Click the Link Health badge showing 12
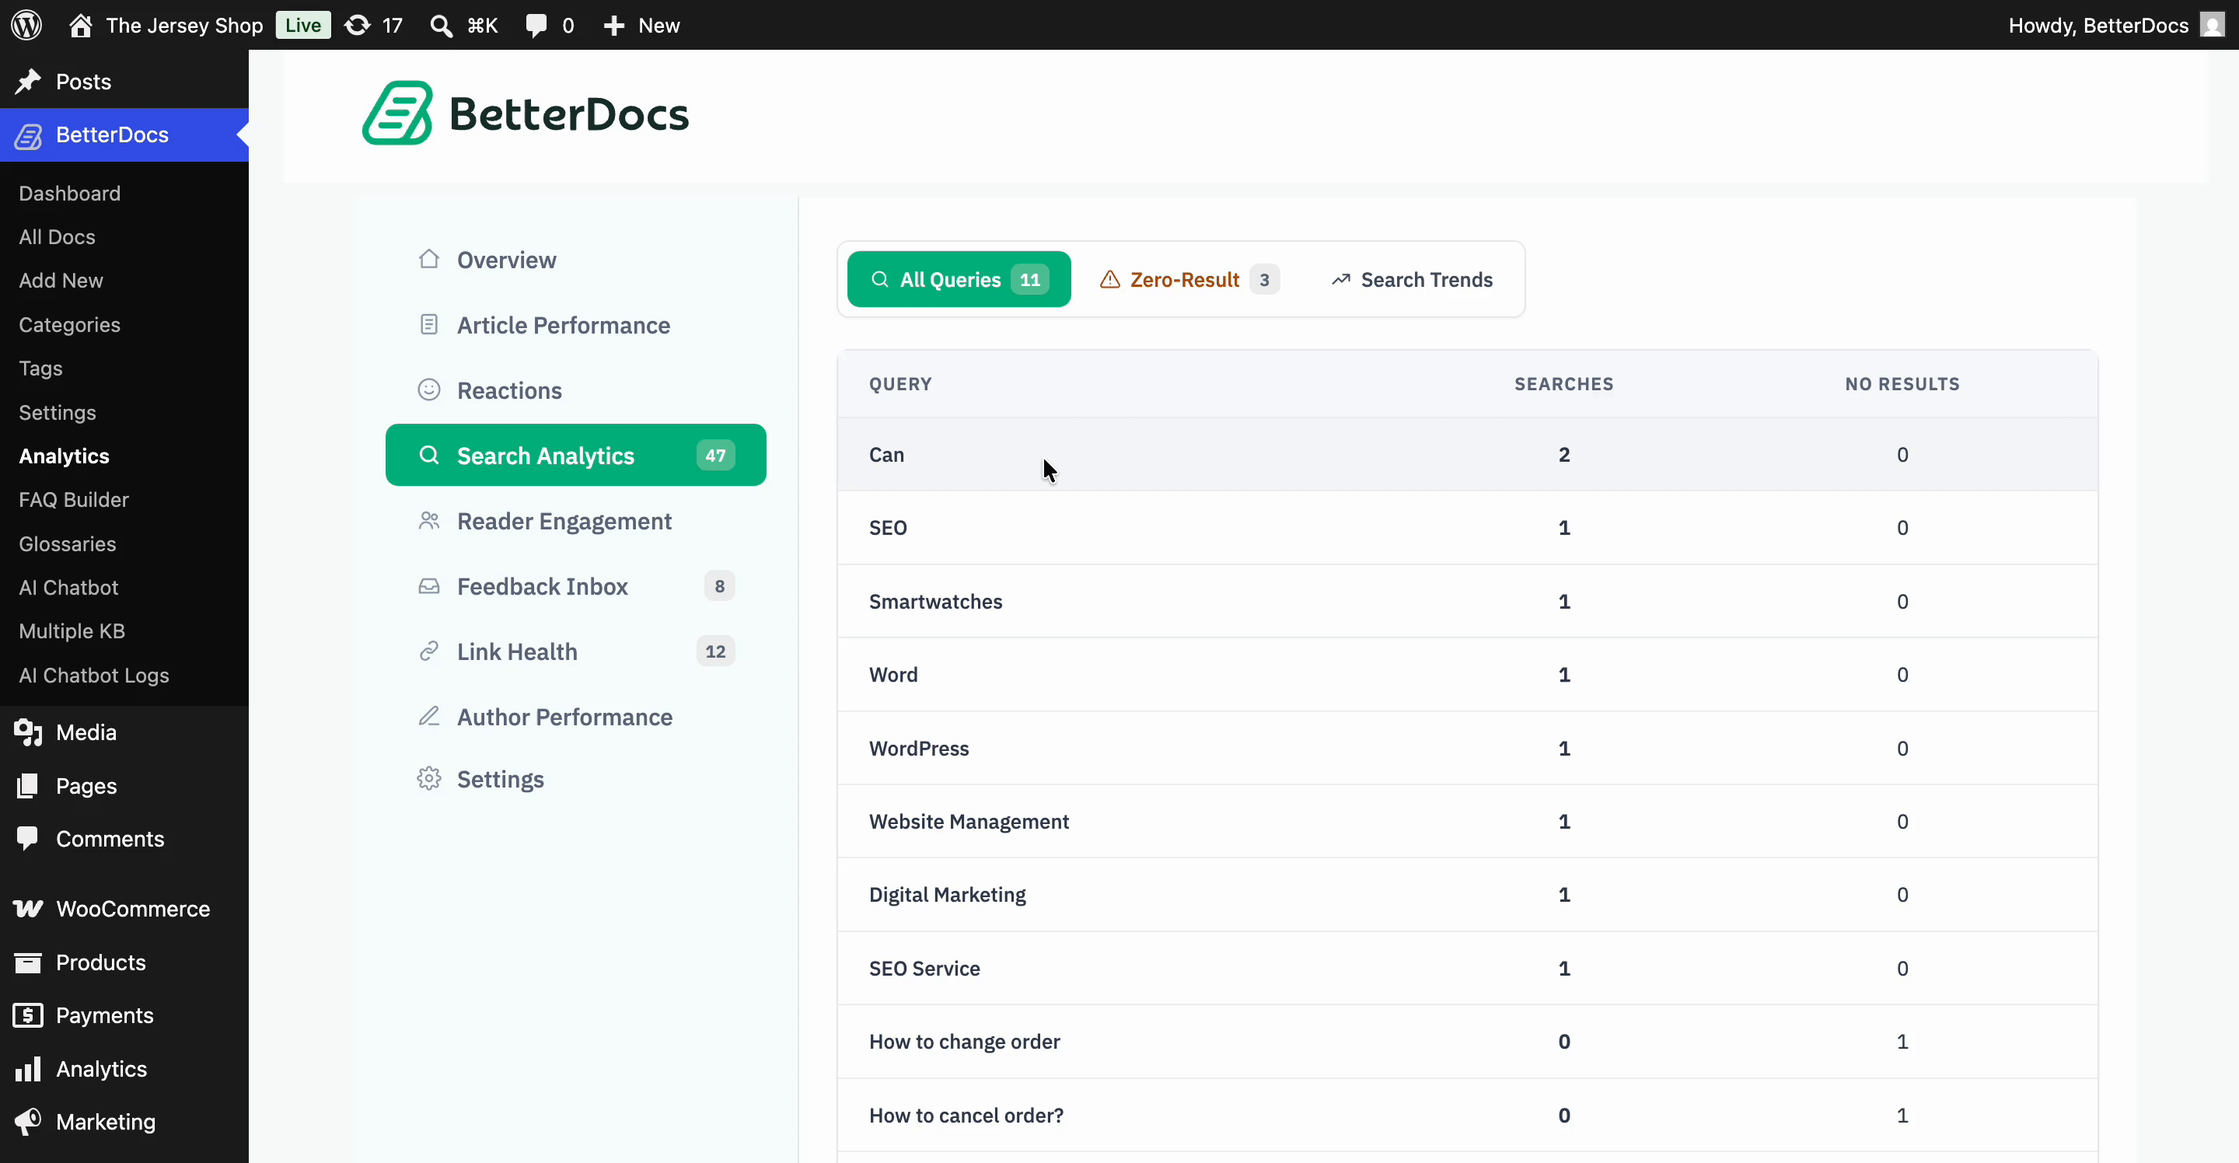Image resolution: width=2239 pixels, height=1163 pixels. (715, 651)
